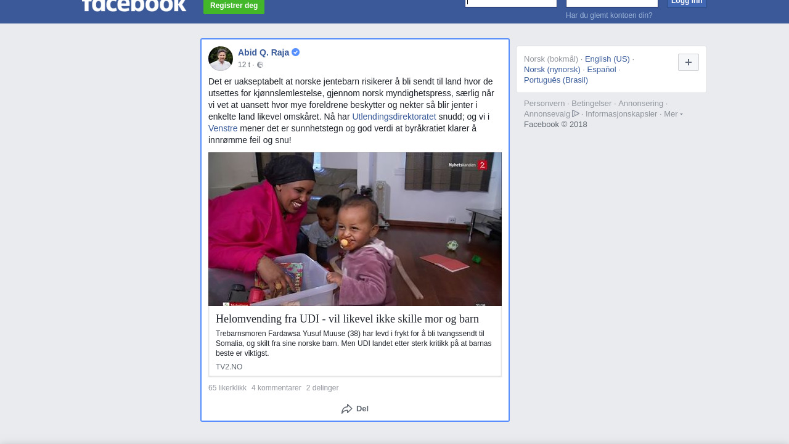This screenshot has height=444, width=789.
Task: Expand the Mer dropdown in the footer
Action: coord(673,114)
